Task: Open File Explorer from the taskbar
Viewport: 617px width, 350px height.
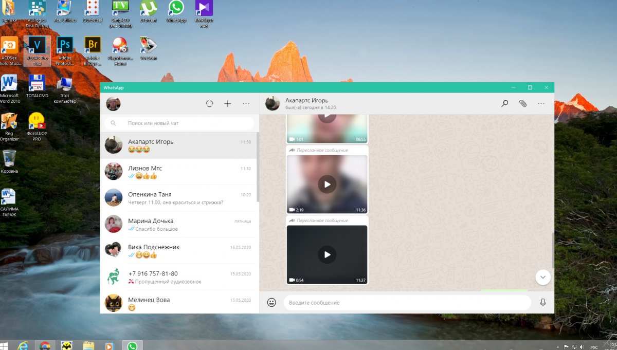Action: (88, 345)
